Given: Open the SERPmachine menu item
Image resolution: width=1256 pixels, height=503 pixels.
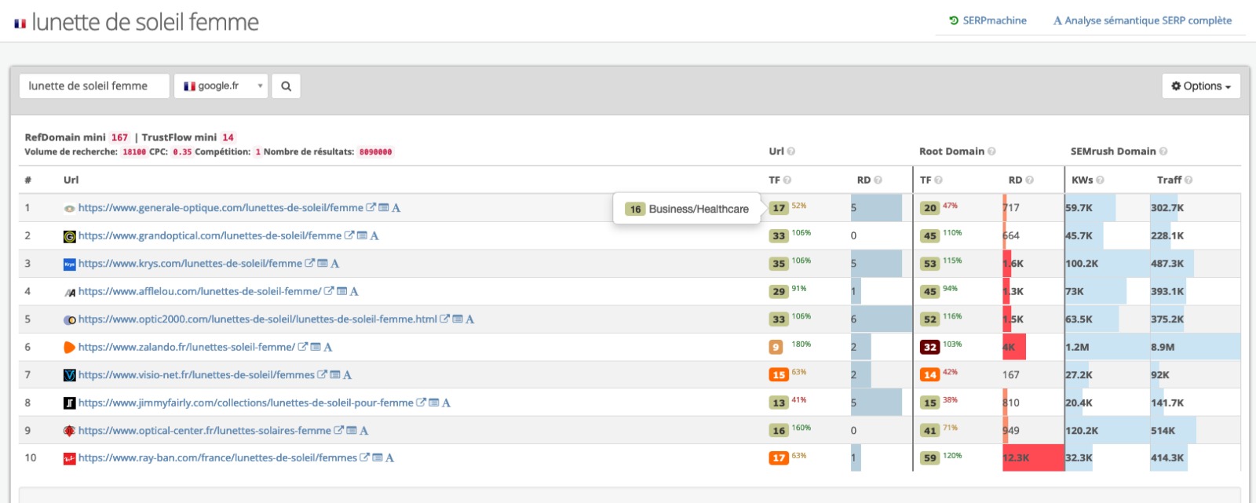Looking at the screenshot, I should 988,20.
